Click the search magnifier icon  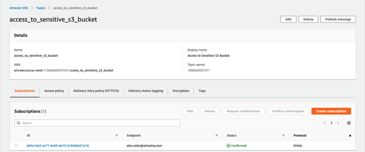18,123
